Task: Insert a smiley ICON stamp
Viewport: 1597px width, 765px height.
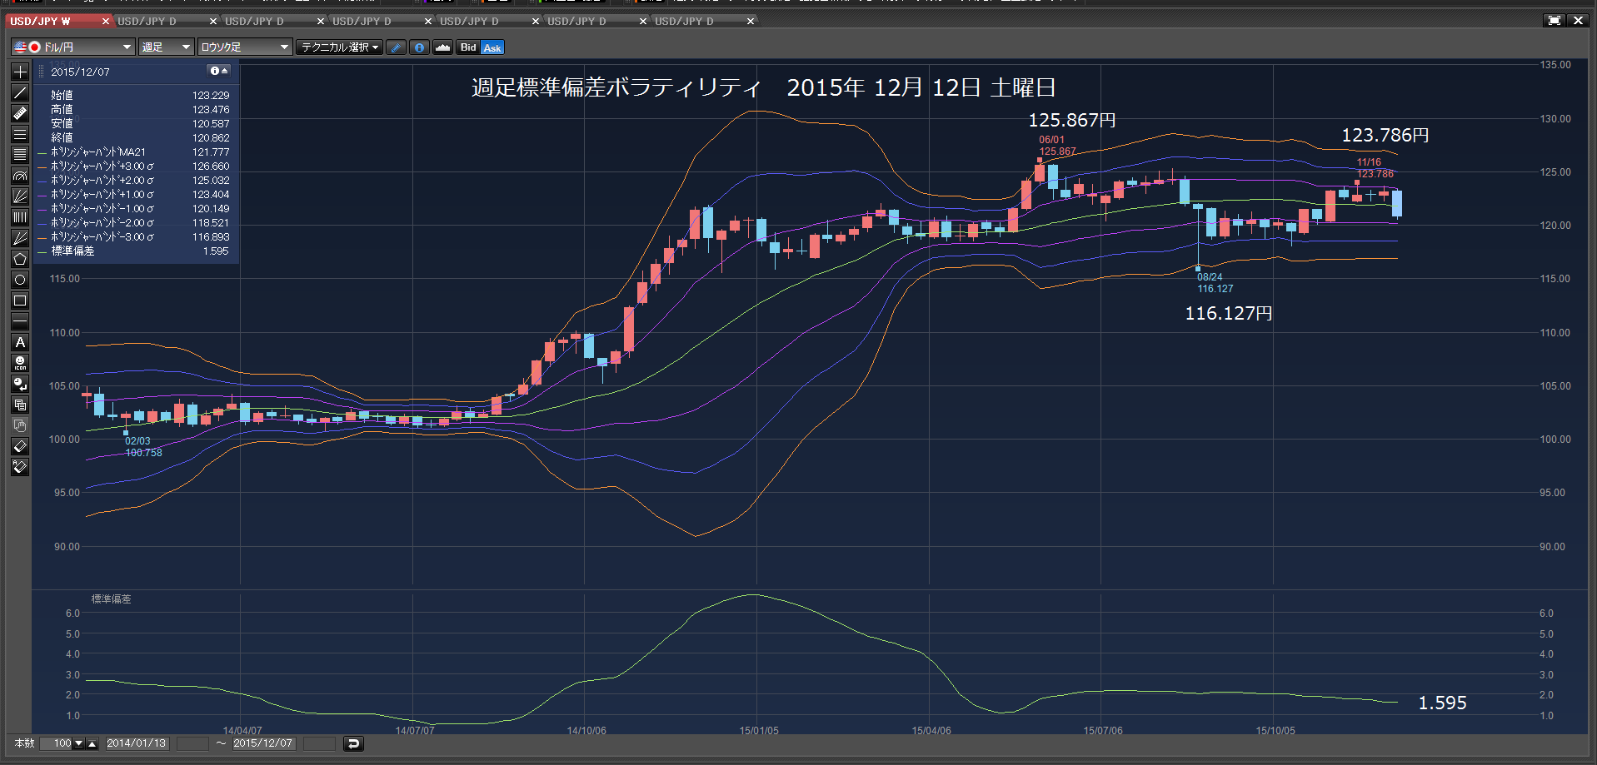Action: 20,364
